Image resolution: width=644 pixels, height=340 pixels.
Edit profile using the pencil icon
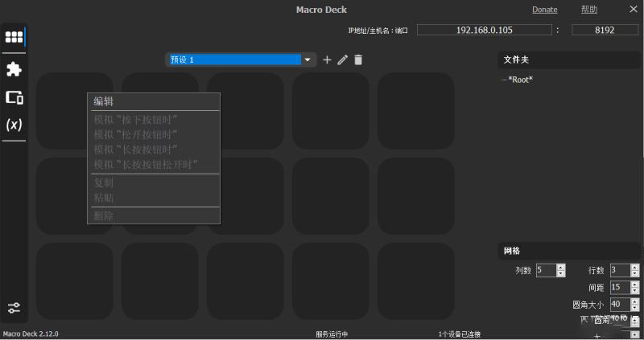coord(342,59)
